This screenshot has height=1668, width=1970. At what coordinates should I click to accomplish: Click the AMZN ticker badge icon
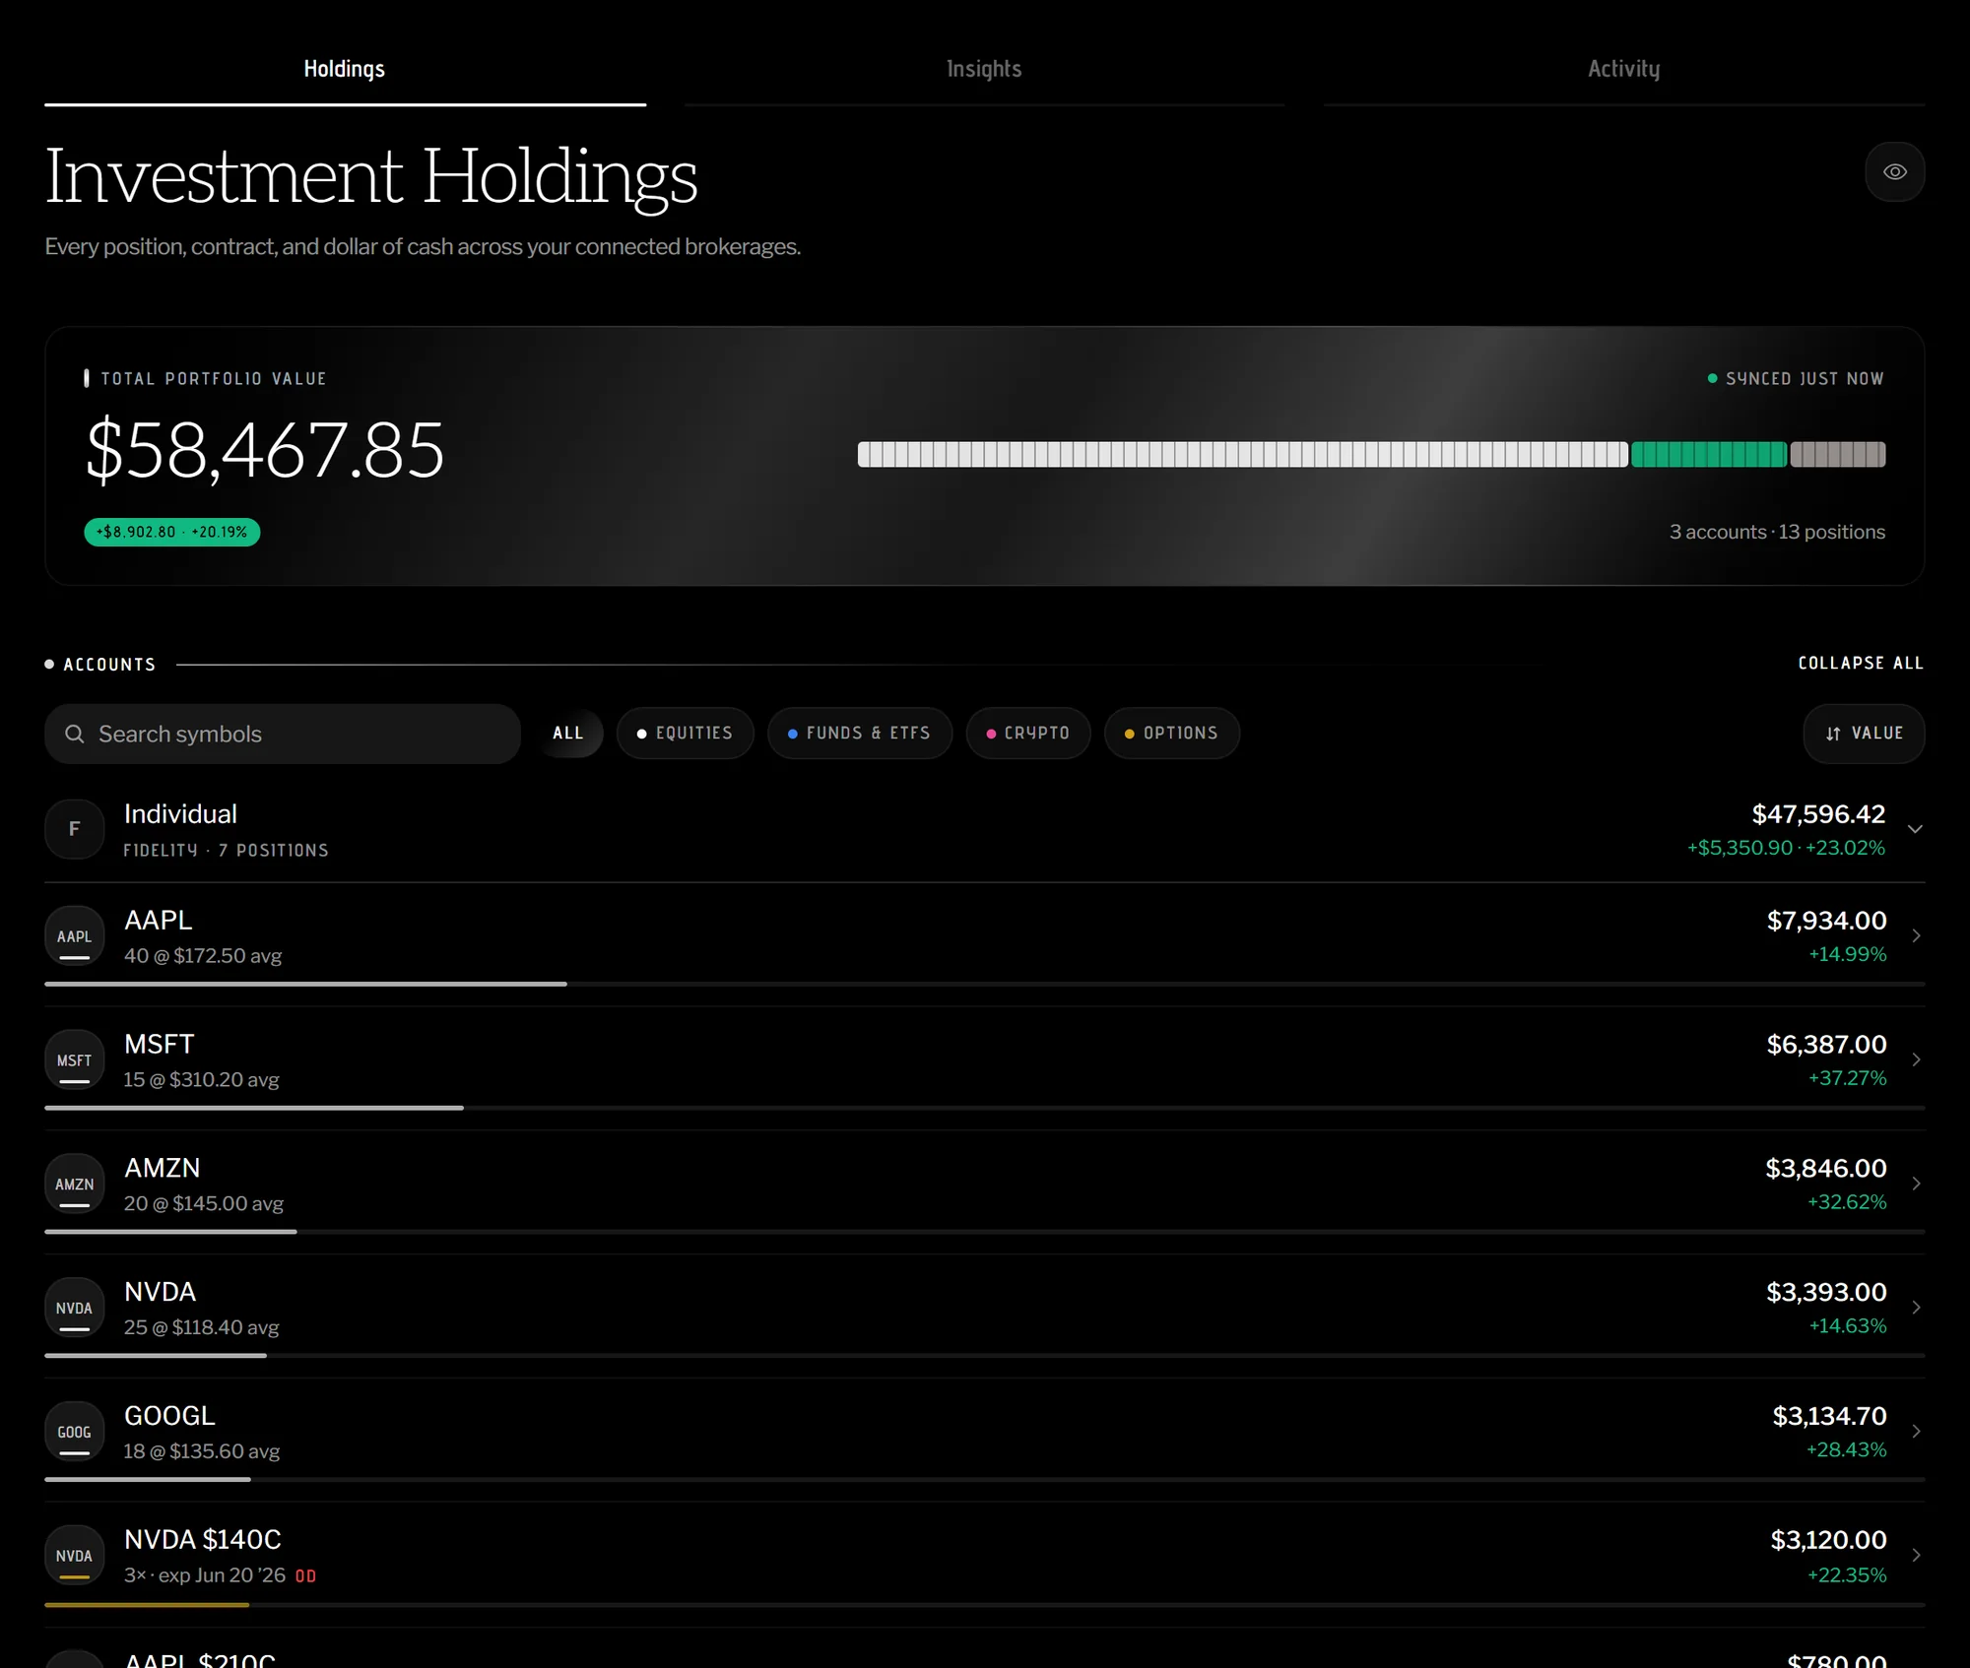(75, 1184)
